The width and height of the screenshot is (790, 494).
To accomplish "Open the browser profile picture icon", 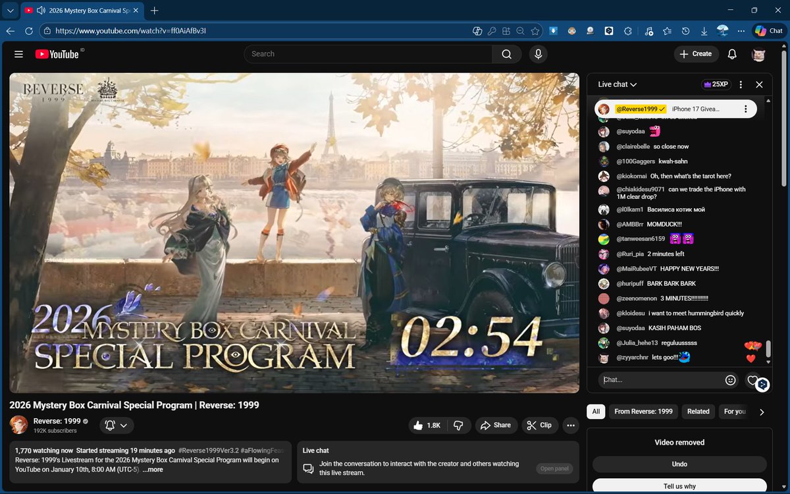I will coord(723,31).
